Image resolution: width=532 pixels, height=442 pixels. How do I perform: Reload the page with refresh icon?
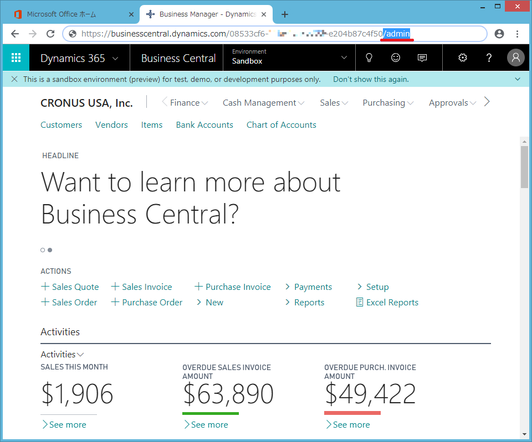point(50,34)
